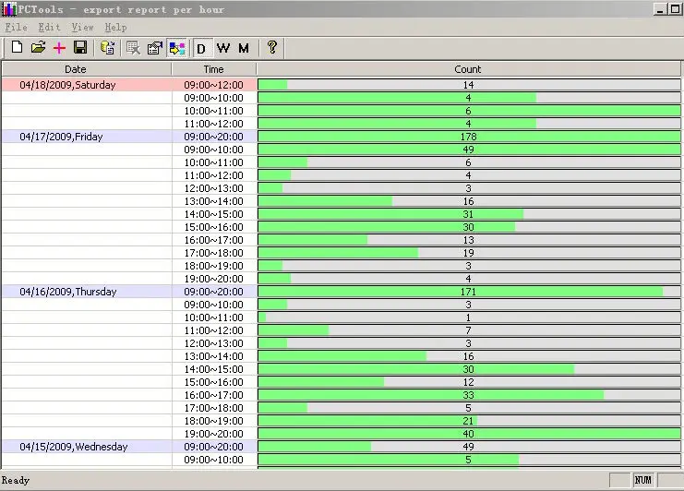Click the New document icon

click(x=17, y=47)
